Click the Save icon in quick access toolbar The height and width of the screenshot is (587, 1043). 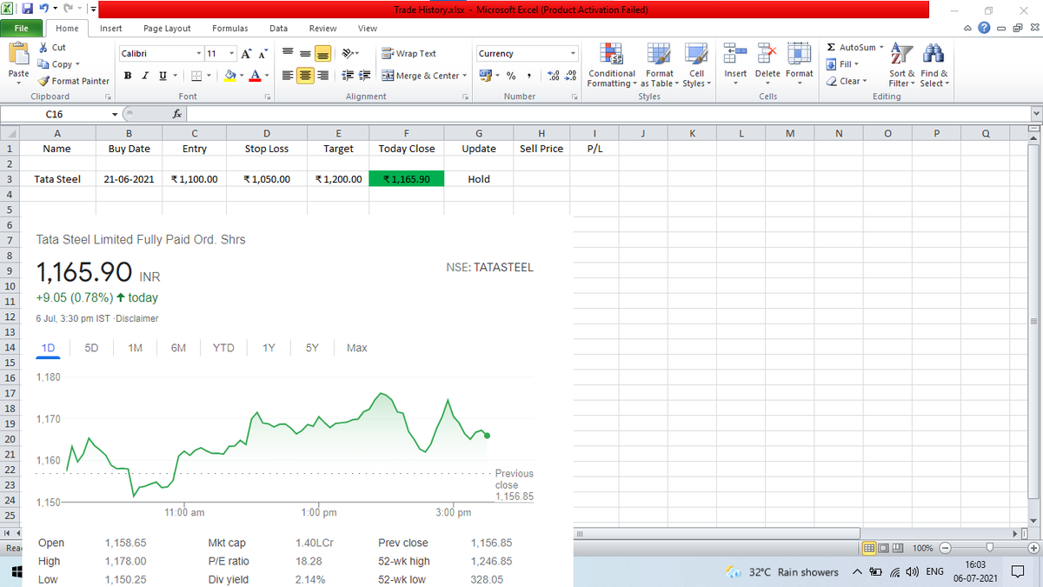pos(27,10)
